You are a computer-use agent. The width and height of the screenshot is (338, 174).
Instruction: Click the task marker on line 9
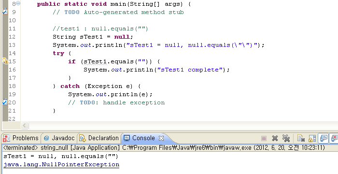coord(5,12)
